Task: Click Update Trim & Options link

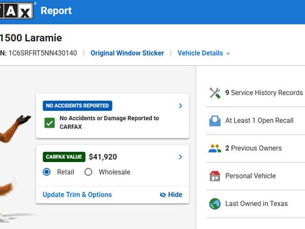Action: (77, 195)
